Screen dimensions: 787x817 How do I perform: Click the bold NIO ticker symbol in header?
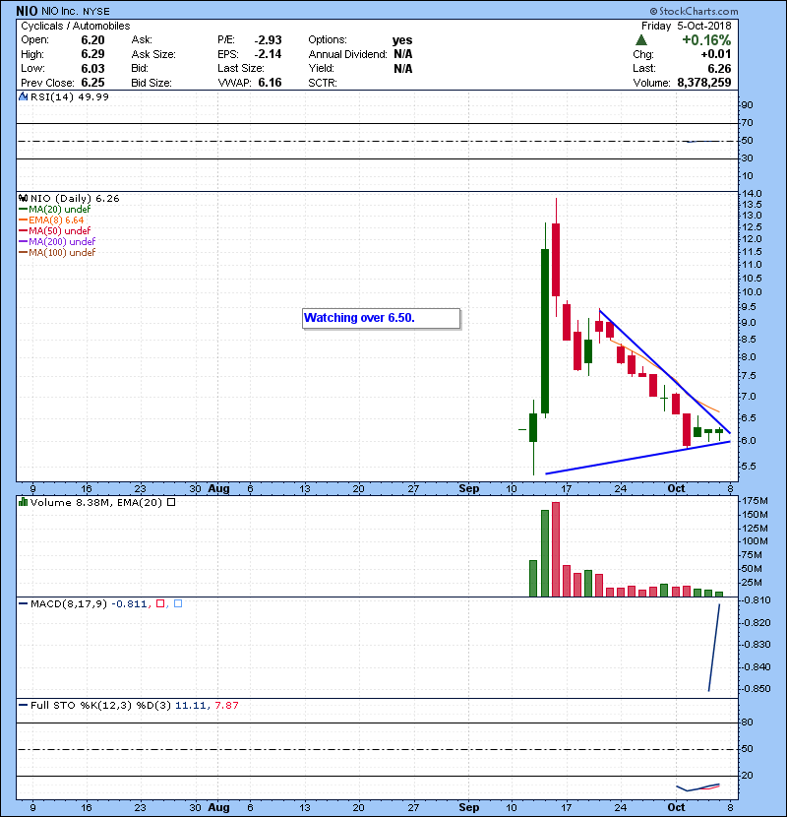point(28,11)
